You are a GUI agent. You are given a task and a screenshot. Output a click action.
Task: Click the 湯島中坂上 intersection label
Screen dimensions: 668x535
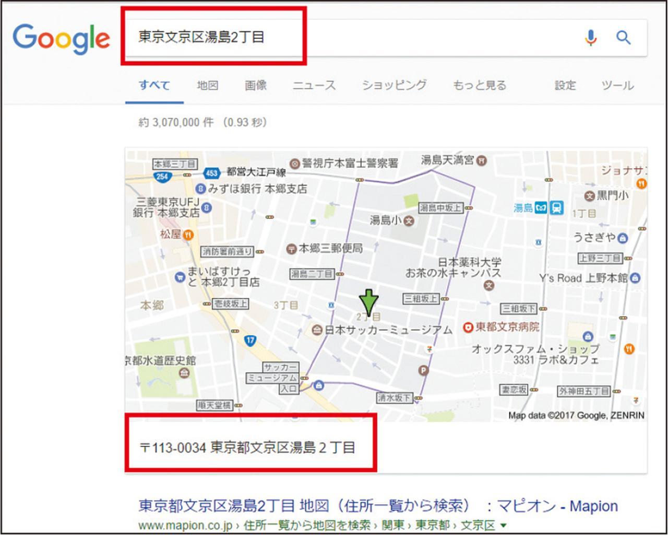(x=440, y=208)
